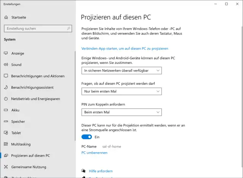Click the Netzbetrieb und Energiesparen power icon
Image resolution: width=243 pixels, height=178 pixels.
pyautogui.click(x=6, y=99)
